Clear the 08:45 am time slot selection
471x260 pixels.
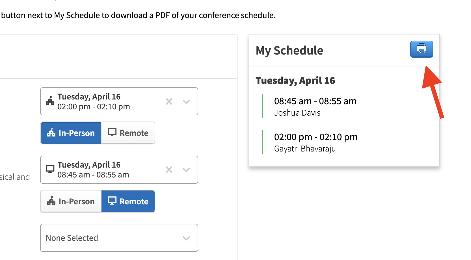pos(169,170)
